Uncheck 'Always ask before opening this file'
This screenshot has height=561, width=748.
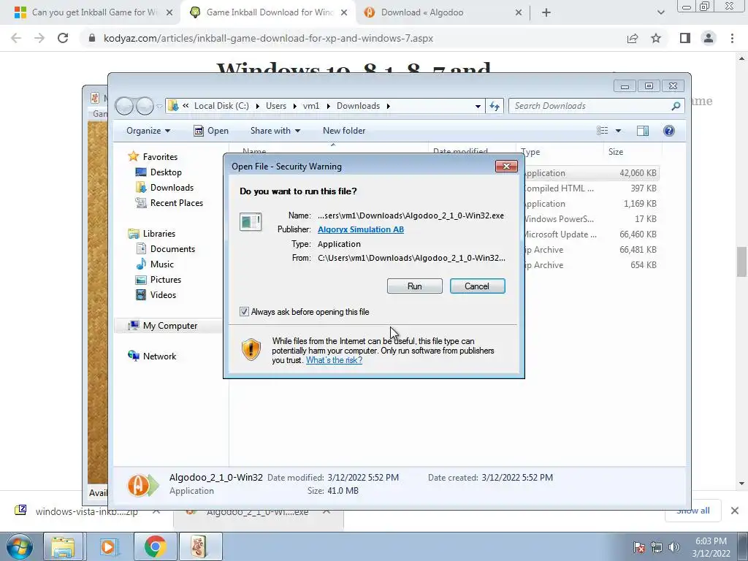[244, 311]
